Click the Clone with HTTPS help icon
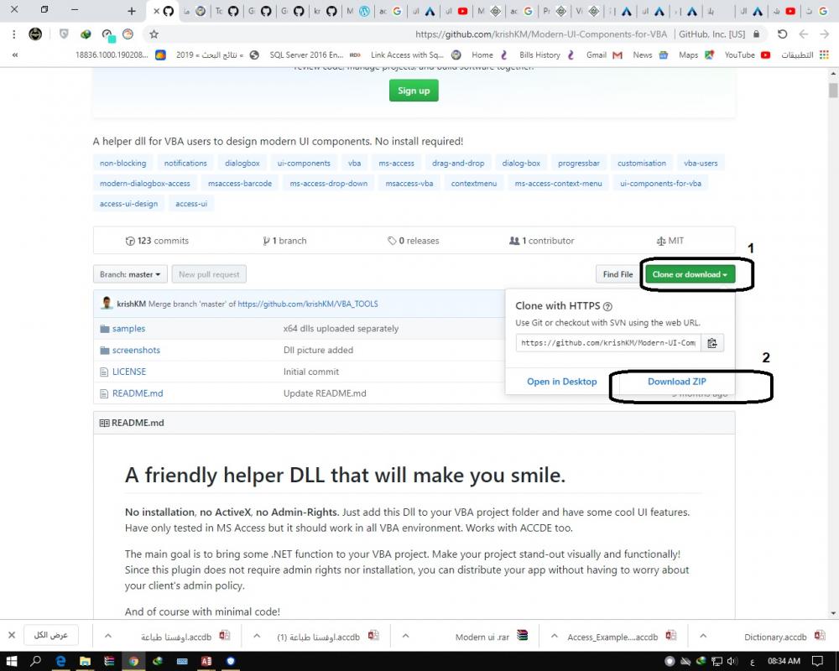Screen dimensions: 839x671 607,307
